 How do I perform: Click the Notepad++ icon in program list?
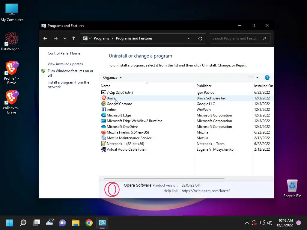click(103, 143)
